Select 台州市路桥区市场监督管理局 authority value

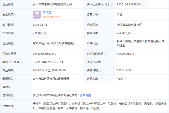[x=51, y=79]
